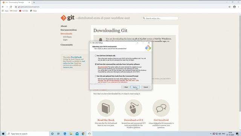This screenshot has height=136, width=241.
Task: Open the Apps bookmark shortcut
Action: point(5,11)
